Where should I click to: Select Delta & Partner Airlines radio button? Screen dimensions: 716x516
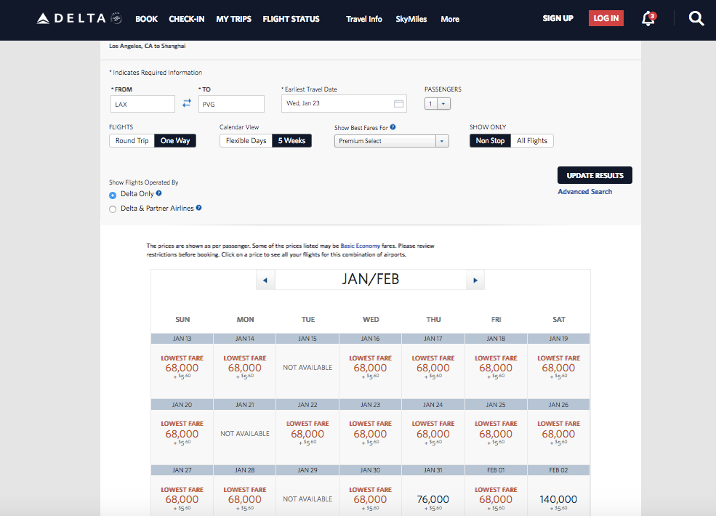click(113, 209)
